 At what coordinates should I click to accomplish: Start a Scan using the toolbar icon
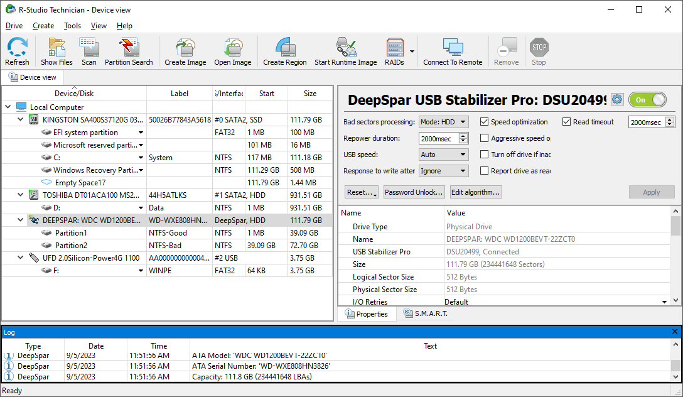point(89,48)
